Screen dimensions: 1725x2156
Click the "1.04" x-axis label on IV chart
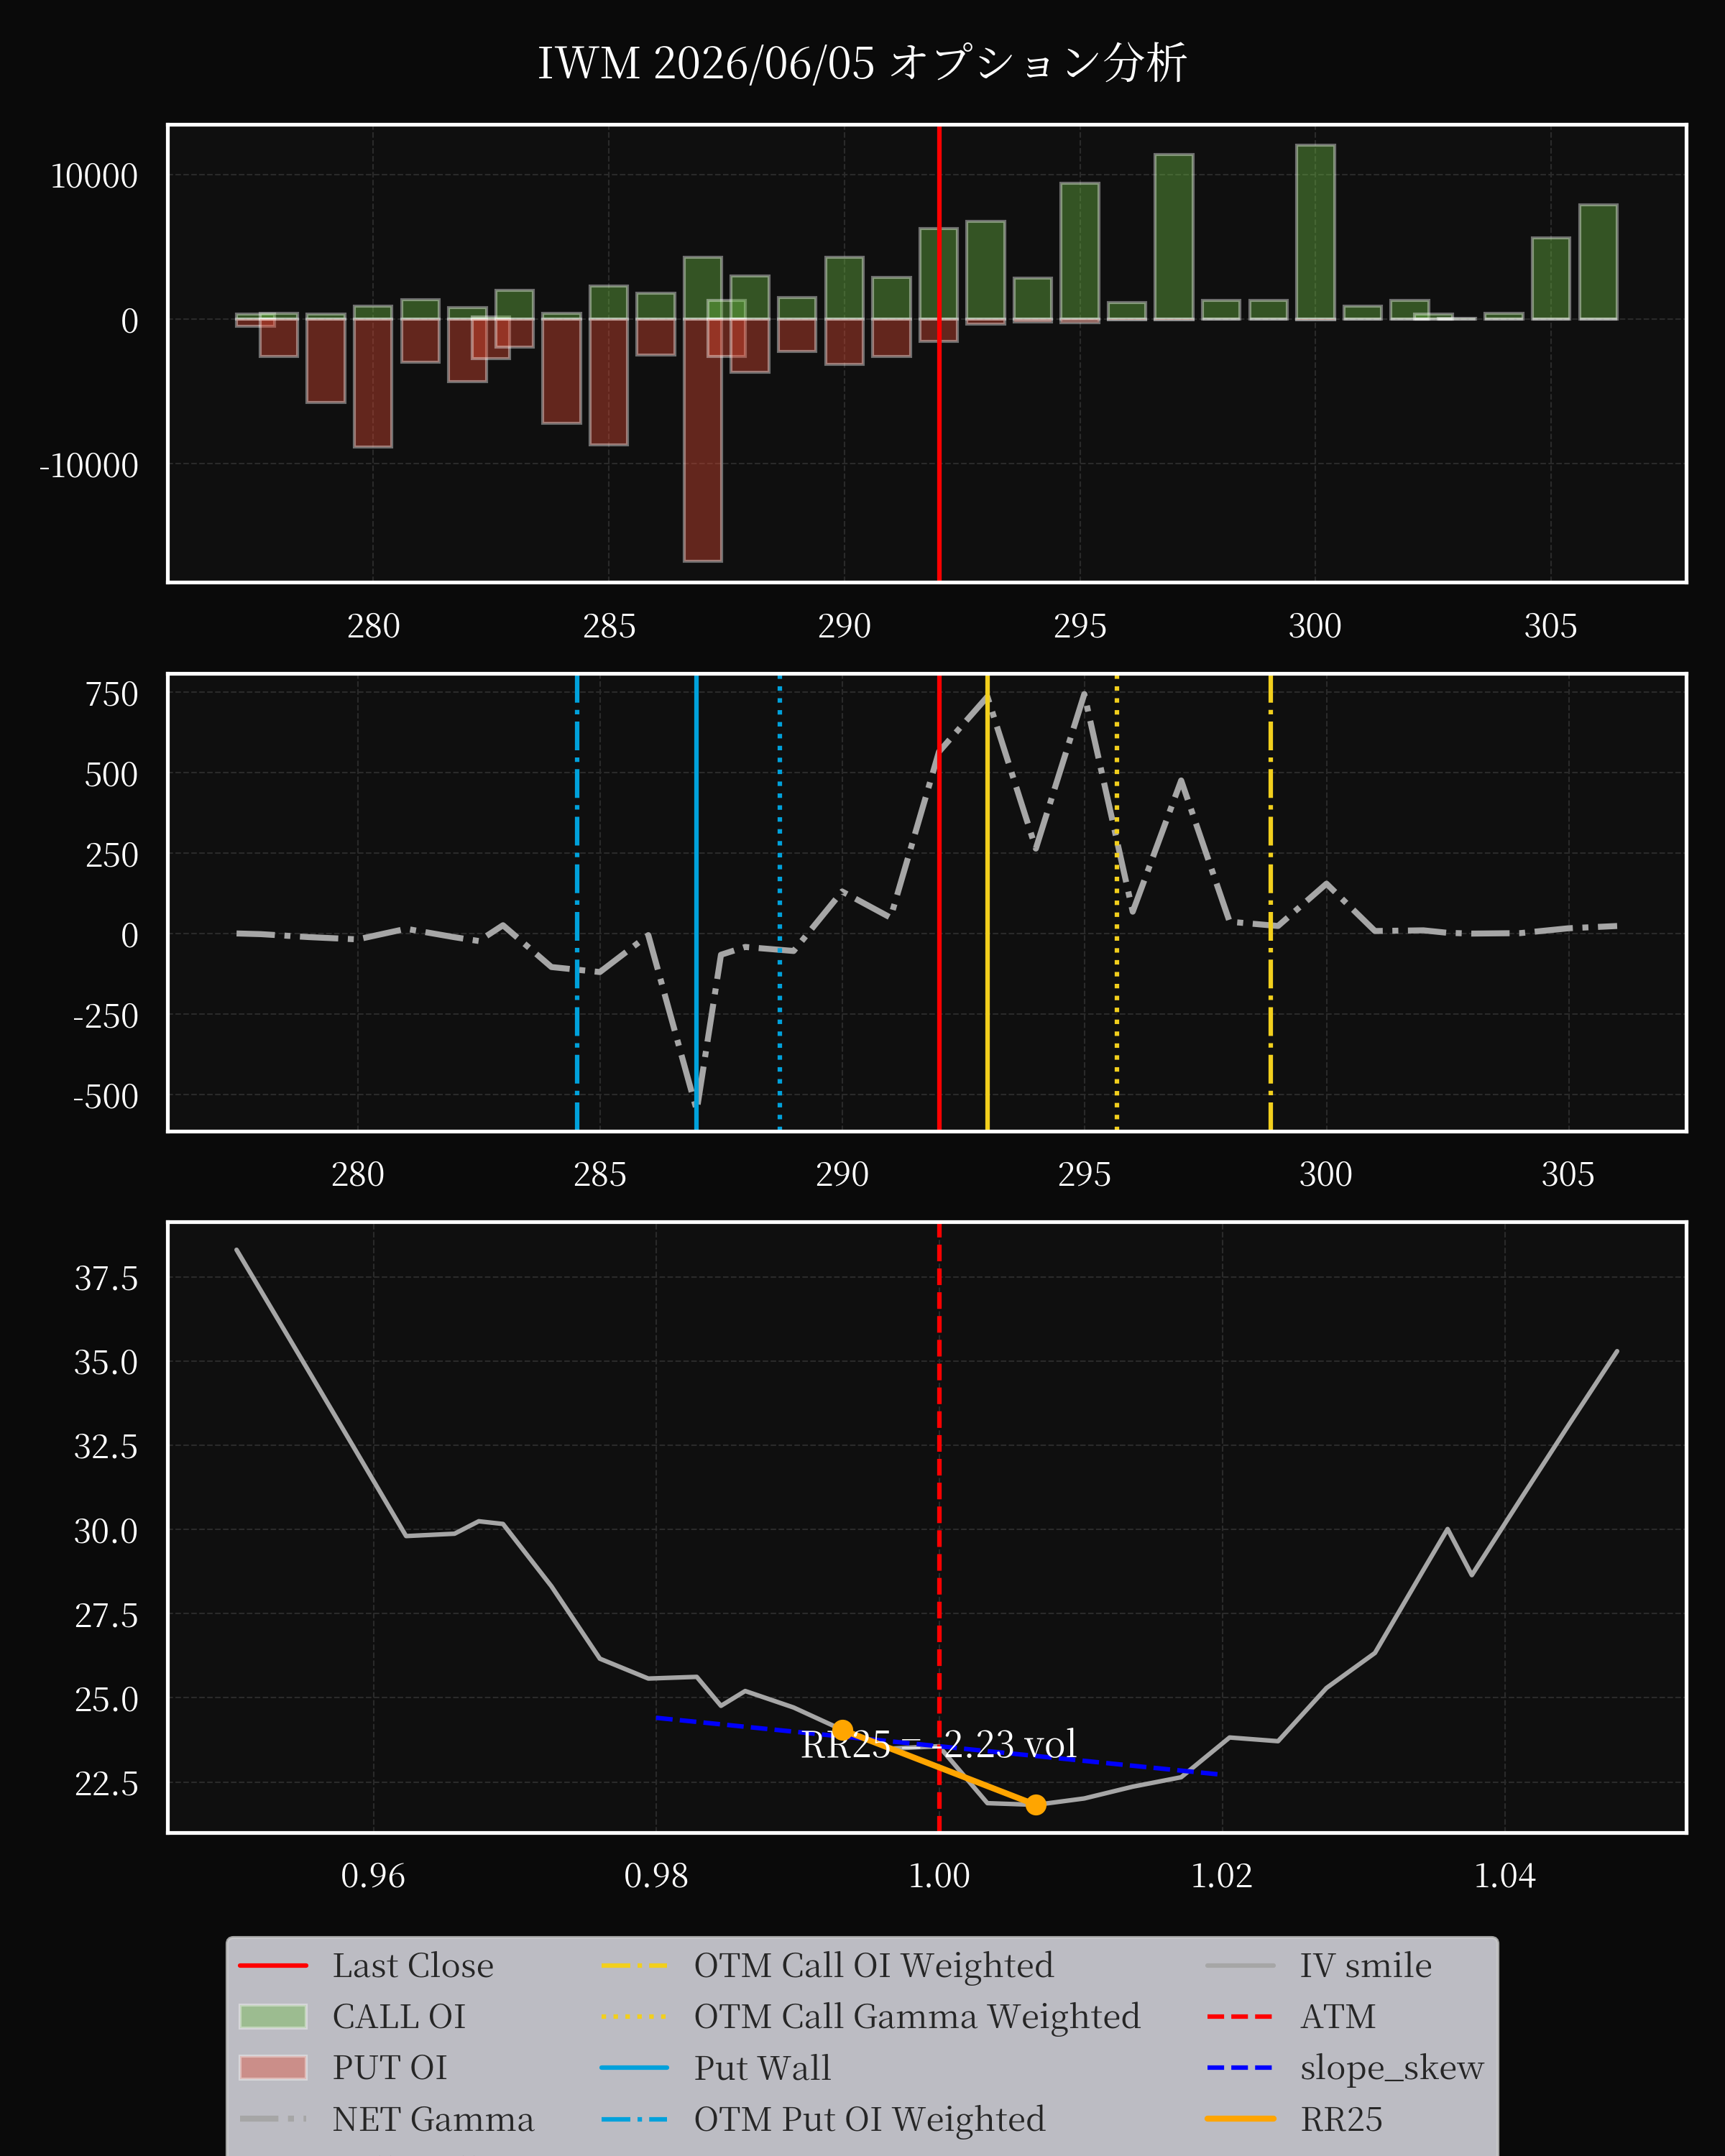pos(1505,1875)
